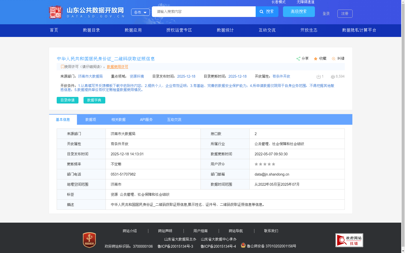Screen dimensions: 405x253
Task: Click the 注册 register button
Action: [x=345, y=14]
